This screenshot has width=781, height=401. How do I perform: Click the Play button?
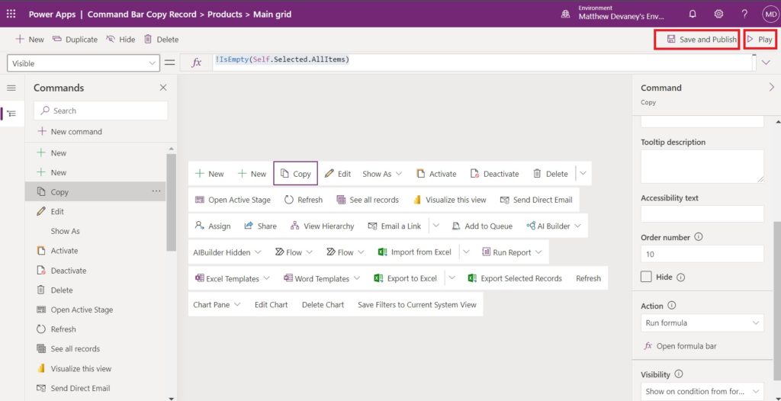760,40
